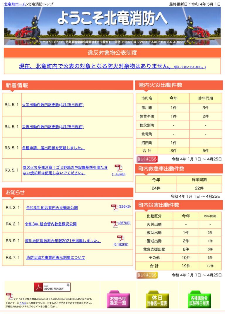225x314 pixels.
Task: Click 現在、北竜町内で公表の対象となる防火対象物はありません link
Action: (x=96, y=66)
